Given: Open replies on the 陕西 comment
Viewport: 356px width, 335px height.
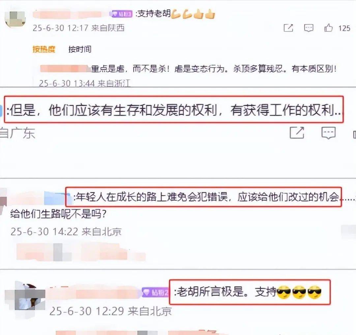Looking at the screenshot, I should click(309, 28).
